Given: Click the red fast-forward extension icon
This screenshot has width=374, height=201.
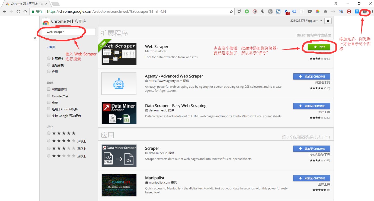Looking at the screenshot, I should pos(349,12).
